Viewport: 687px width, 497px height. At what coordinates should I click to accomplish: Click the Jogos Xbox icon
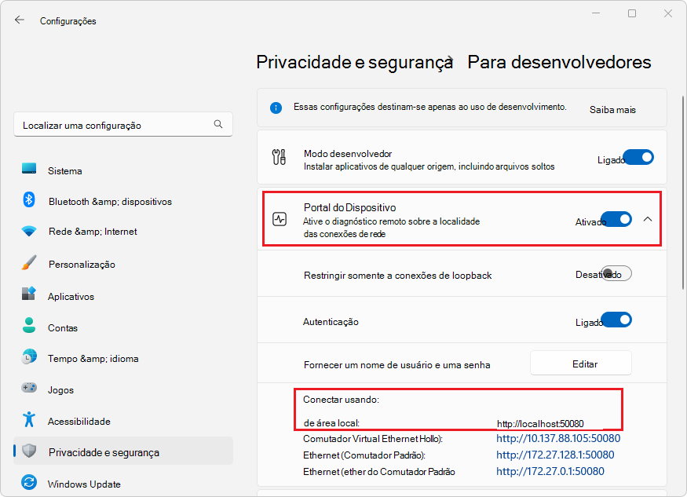[30, 389]
